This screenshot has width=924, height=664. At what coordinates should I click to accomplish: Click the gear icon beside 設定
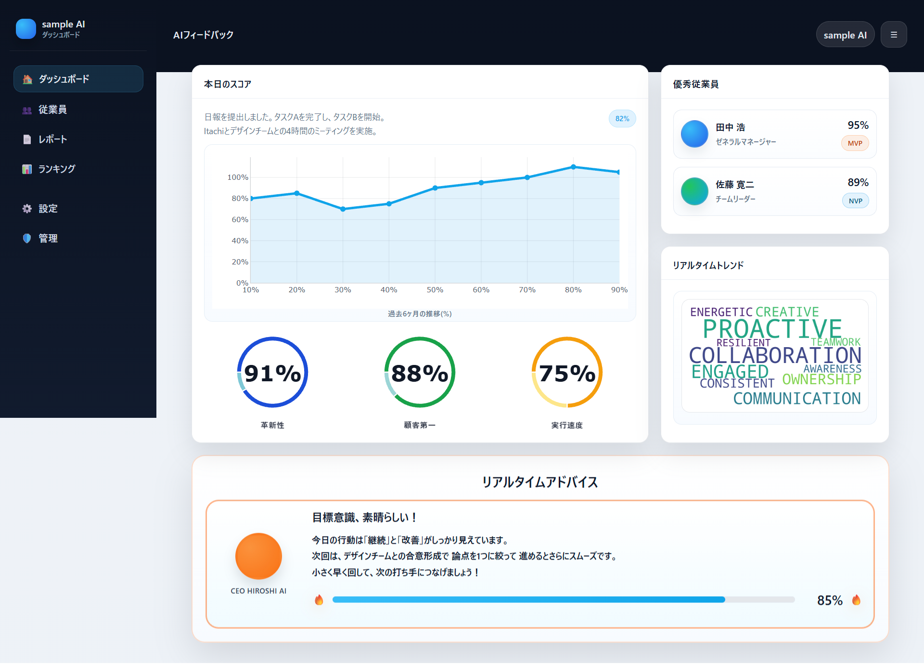click(27, 209)
